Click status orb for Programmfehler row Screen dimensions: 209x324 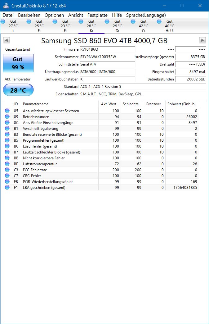pos(7,140)
